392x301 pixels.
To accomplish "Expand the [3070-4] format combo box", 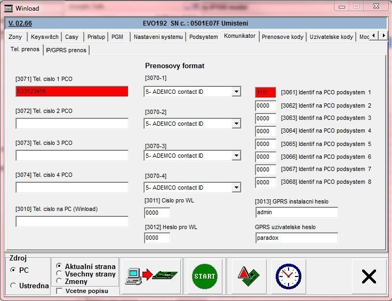I will tap(236, 188).
